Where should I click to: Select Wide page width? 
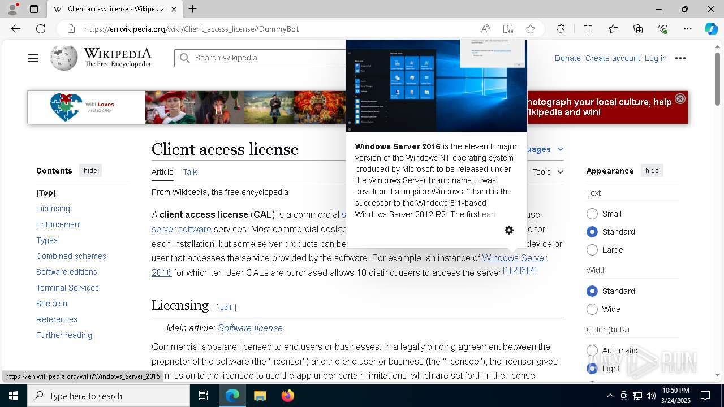click(x=592, y=309)
